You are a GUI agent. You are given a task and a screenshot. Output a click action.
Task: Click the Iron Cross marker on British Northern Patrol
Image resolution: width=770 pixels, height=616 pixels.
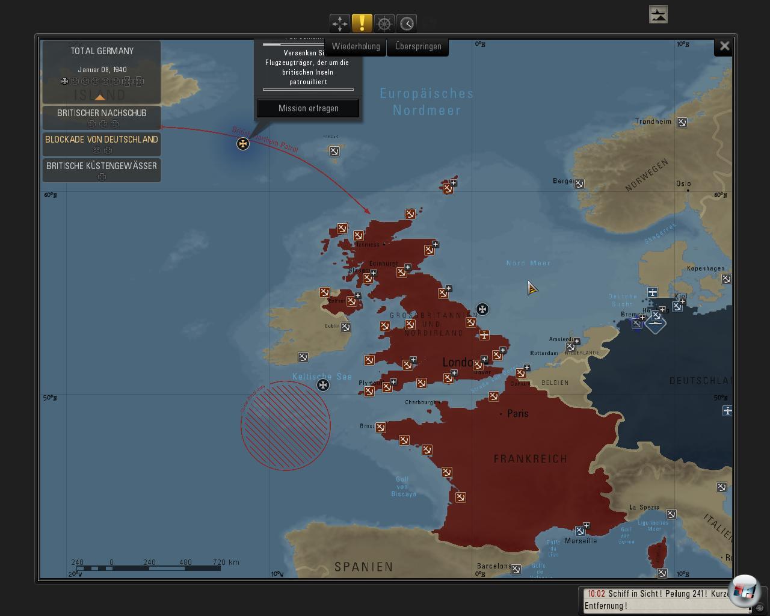coord(243,144)
